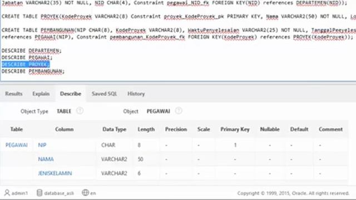Click the highlighted DESCRIBE PROYEK statement
The image size is (356, 200).
click(x=26, y=64)
